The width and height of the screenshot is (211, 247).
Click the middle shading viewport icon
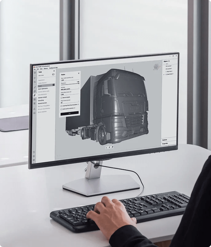[109, 147]
